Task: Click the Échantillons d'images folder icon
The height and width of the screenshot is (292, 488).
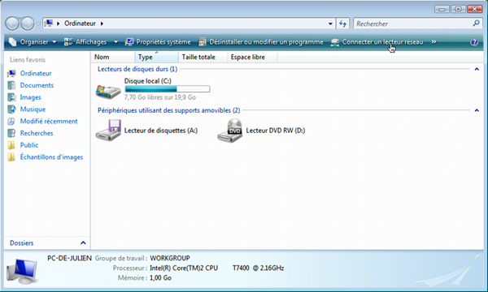Action: point(11,157)
